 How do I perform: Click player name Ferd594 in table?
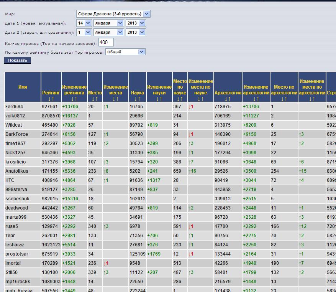click(14, 107)
